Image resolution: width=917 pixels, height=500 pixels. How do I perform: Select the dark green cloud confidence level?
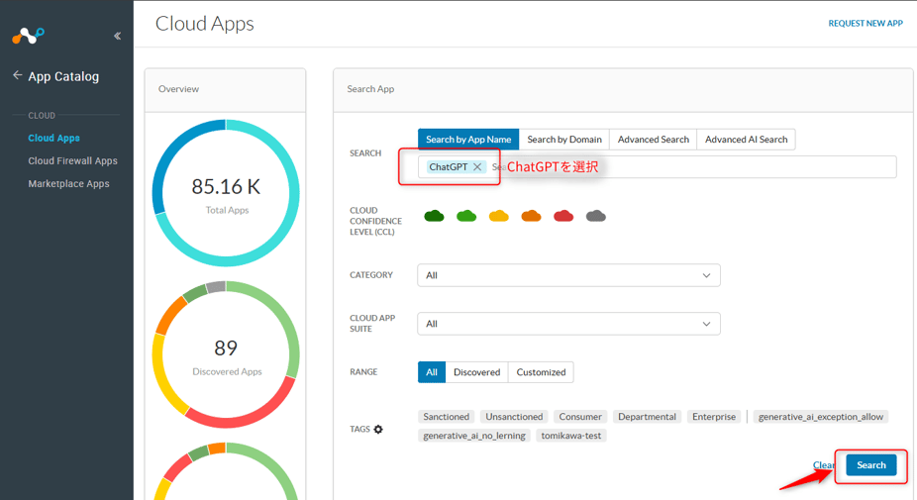(x=434, y=216)
